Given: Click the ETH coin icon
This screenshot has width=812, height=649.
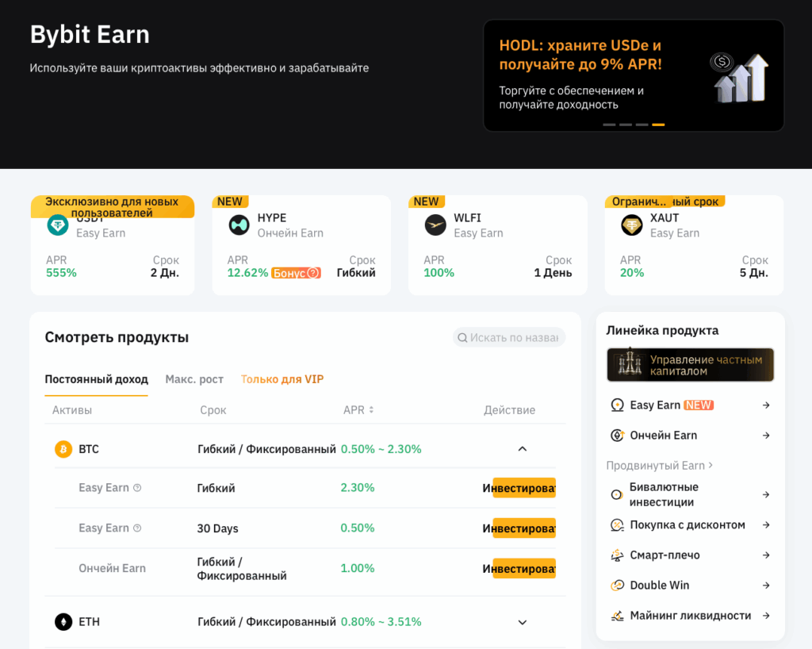Looking at the screenshot, I should click(x=63, y=622).
